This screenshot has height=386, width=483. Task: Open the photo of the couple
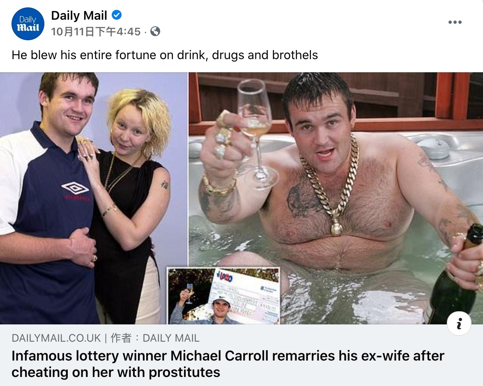tap(93, 198)
